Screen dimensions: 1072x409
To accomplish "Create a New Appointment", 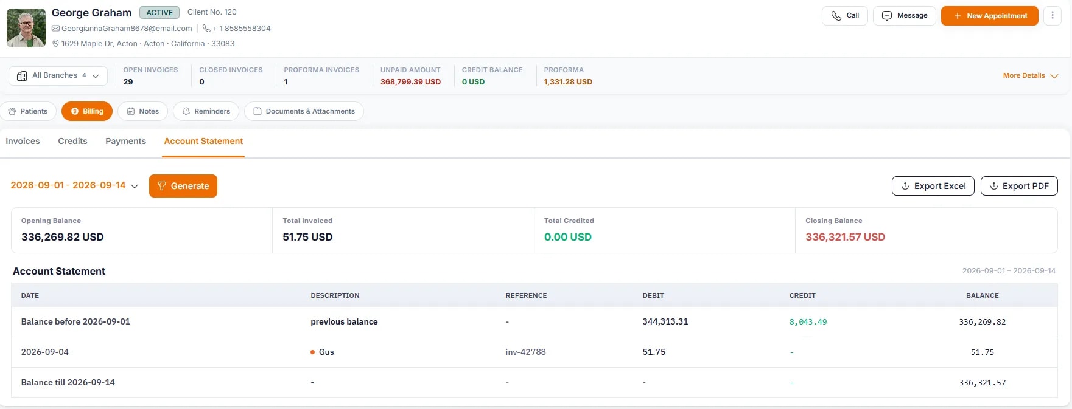I will pos(990,16).
